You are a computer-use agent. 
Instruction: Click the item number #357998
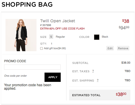point(46,25)
